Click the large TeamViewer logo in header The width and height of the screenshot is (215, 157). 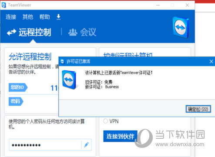pos(181,27)
